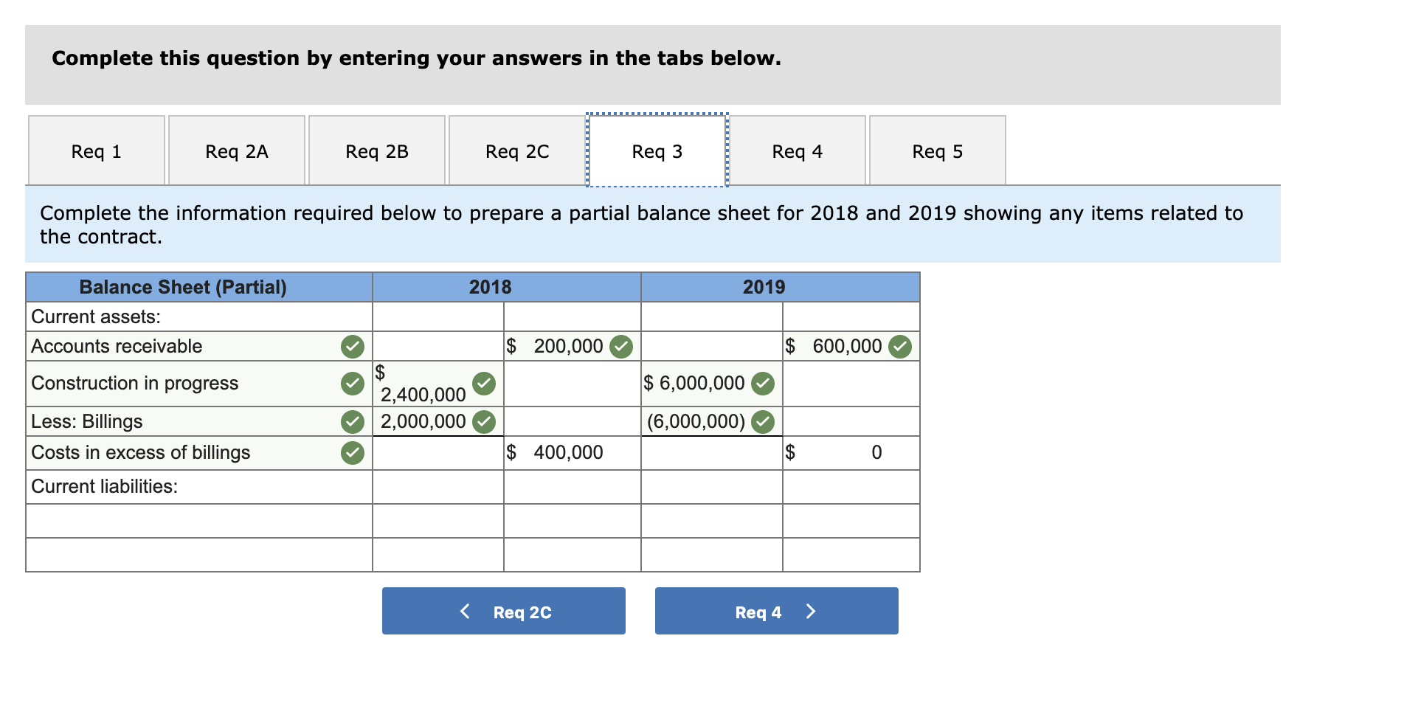The height and width of the screenshot is (723, 1418).
Task: Click the checkmark beside the (6,000,000) entry
Action: (x=761, y=421)
